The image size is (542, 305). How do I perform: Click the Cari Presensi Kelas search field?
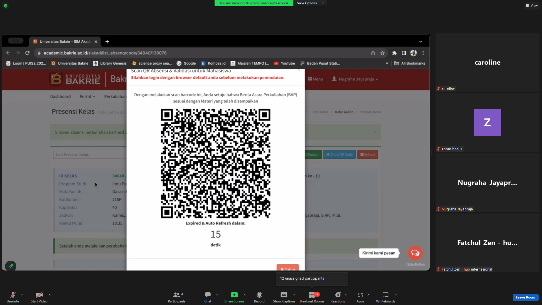90,154
